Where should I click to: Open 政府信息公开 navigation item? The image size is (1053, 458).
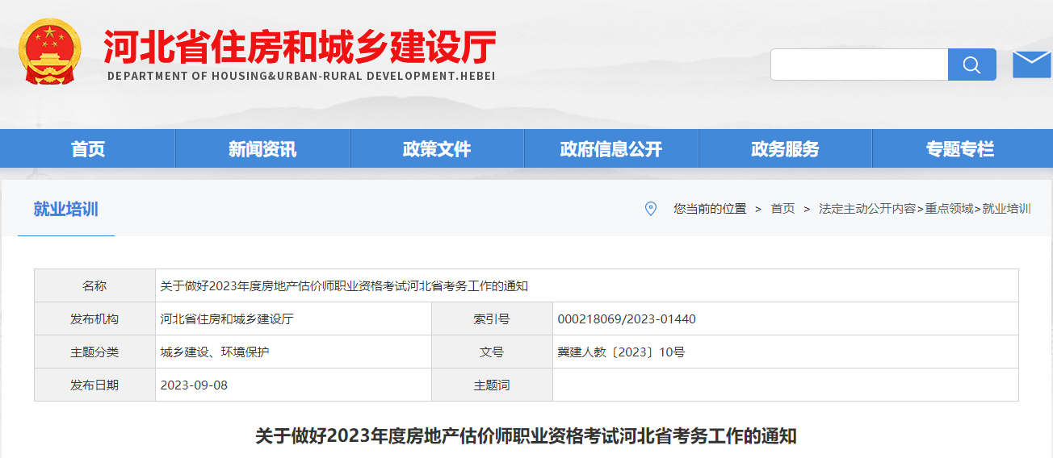[x=611, y=149]
